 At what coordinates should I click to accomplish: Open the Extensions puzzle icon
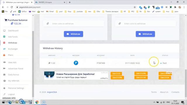point(175,7)
